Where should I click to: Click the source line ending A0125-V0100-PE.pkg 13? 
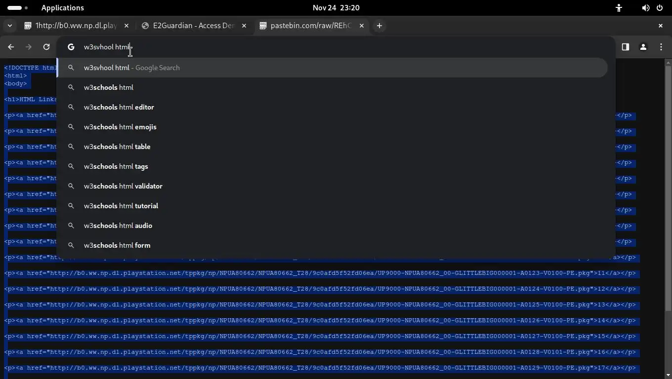320,304
